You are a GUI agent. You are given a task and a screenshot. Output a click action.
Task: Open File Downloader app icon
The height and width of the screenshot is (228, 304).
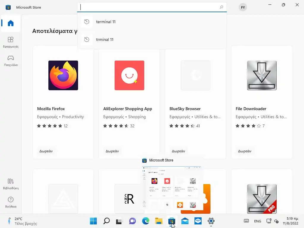[262, 75]
